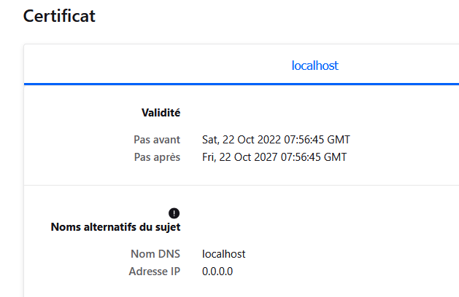Click GMT in the 'Pas après' row

[334, 157]
